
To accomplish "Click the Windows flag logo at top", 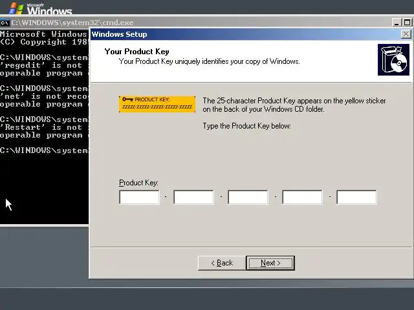I will pyautogui.click(x=16, y=8).
